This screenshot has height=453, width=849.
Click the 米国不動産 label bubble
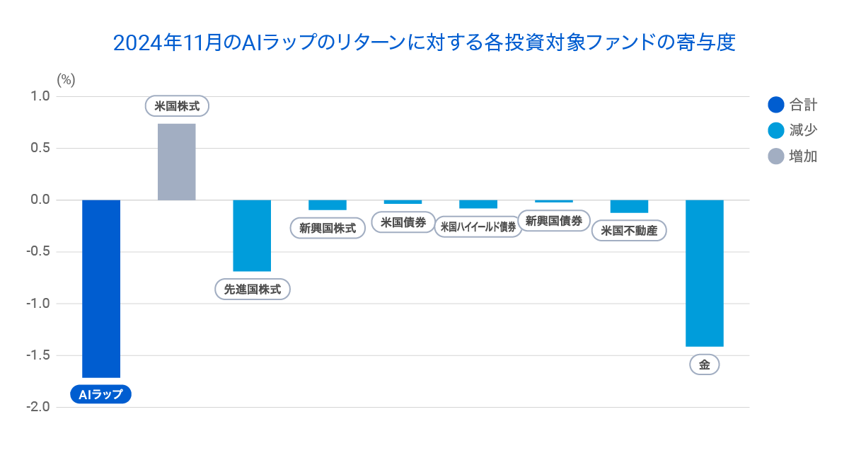[x=630, y=231]
